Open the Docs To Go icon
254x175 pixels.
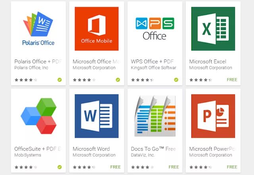[x=155, y=116]
